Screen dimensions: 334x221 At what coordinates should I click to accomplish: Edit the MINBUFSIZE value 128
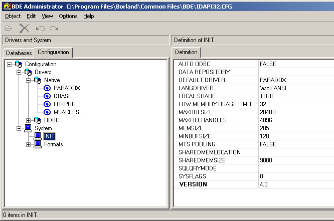click(296, 136)
